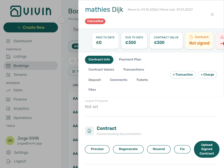Select the Contract Info tab
Image resolution: width=224 pixels, height=168 pixels.
click(x=99, y=60)
